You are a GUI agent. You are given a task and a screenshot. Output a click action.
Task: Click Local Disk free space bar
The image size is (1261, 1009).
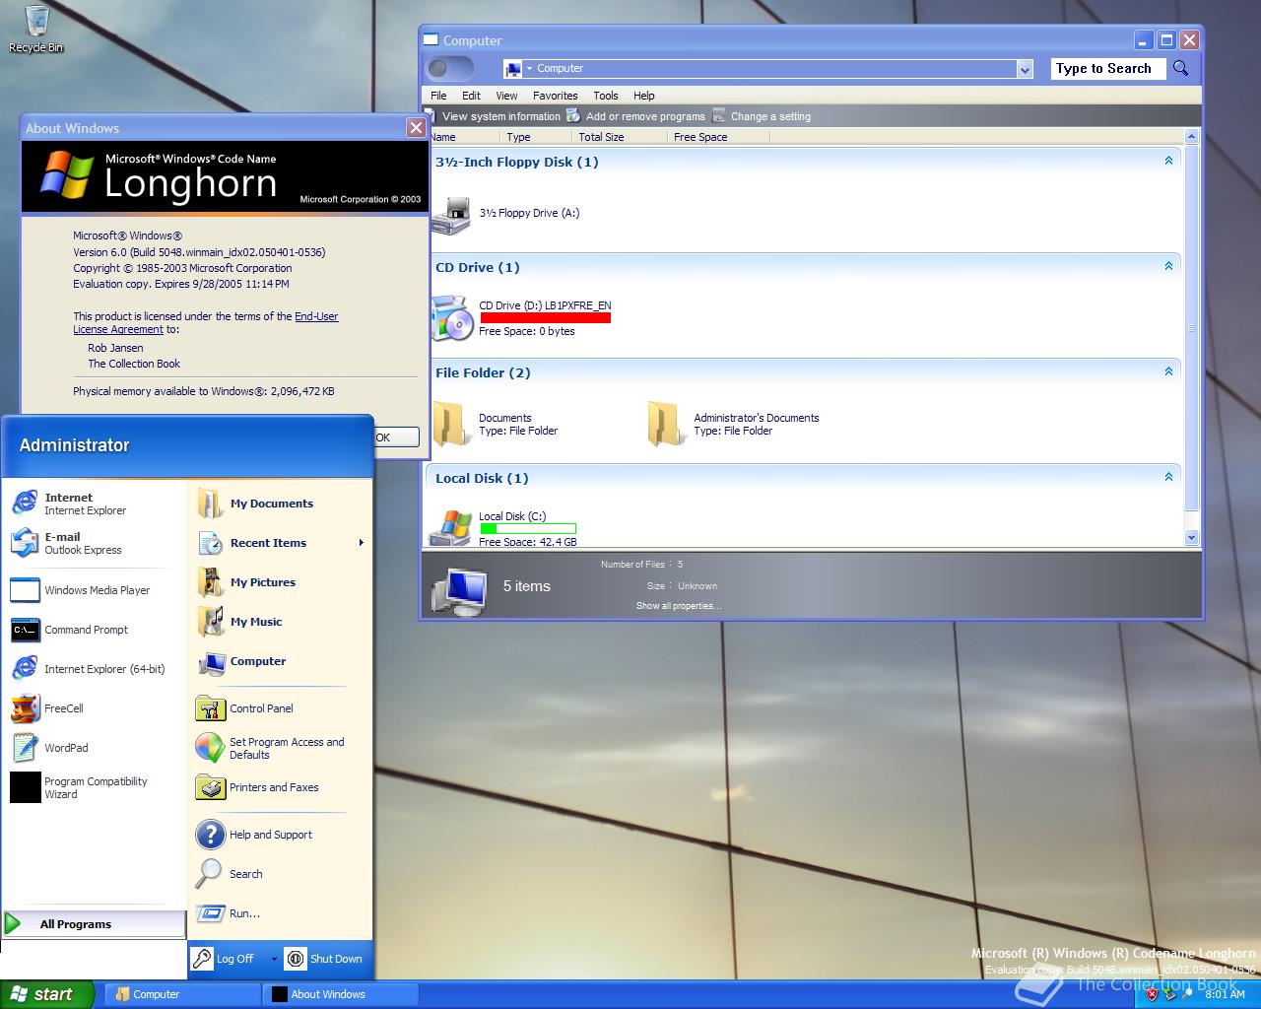click(528, 529)
